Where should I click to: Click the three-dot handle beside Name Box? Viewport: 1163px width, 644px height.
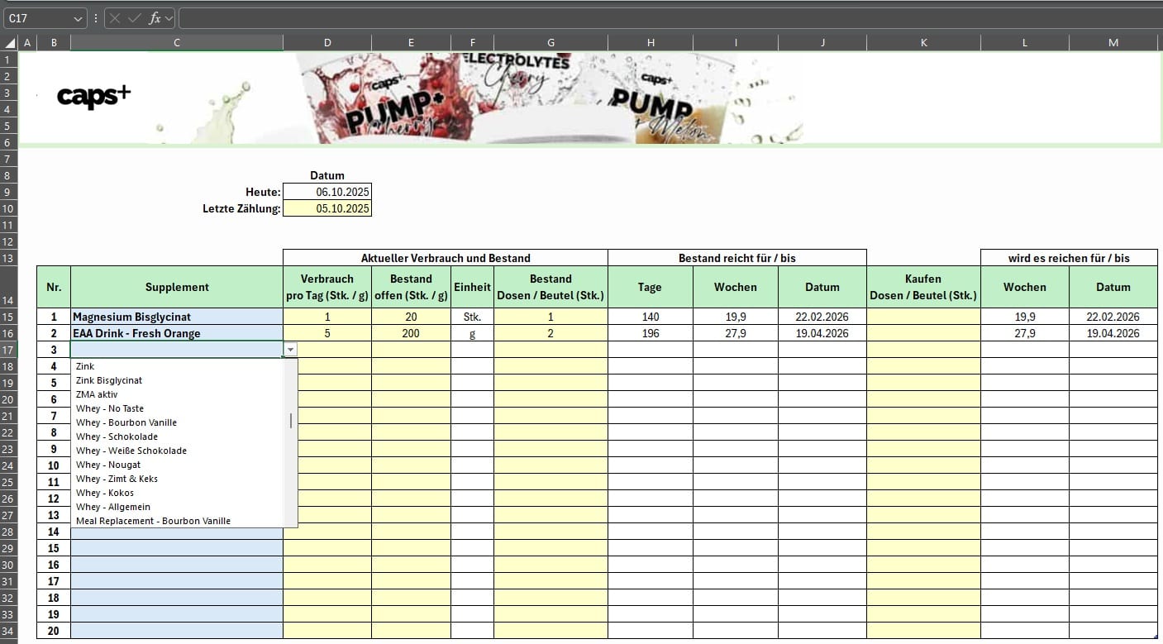click(96, 18)
